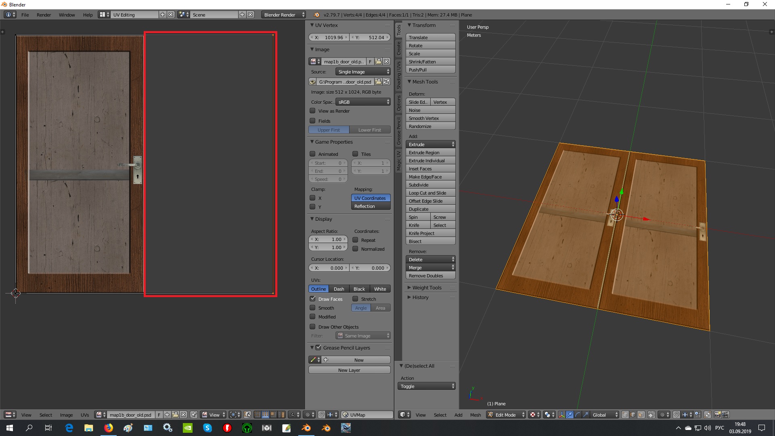This screenshot has height=436, width=775.
Task: Click the pin image icon in UV editor header
Action: 194,415
